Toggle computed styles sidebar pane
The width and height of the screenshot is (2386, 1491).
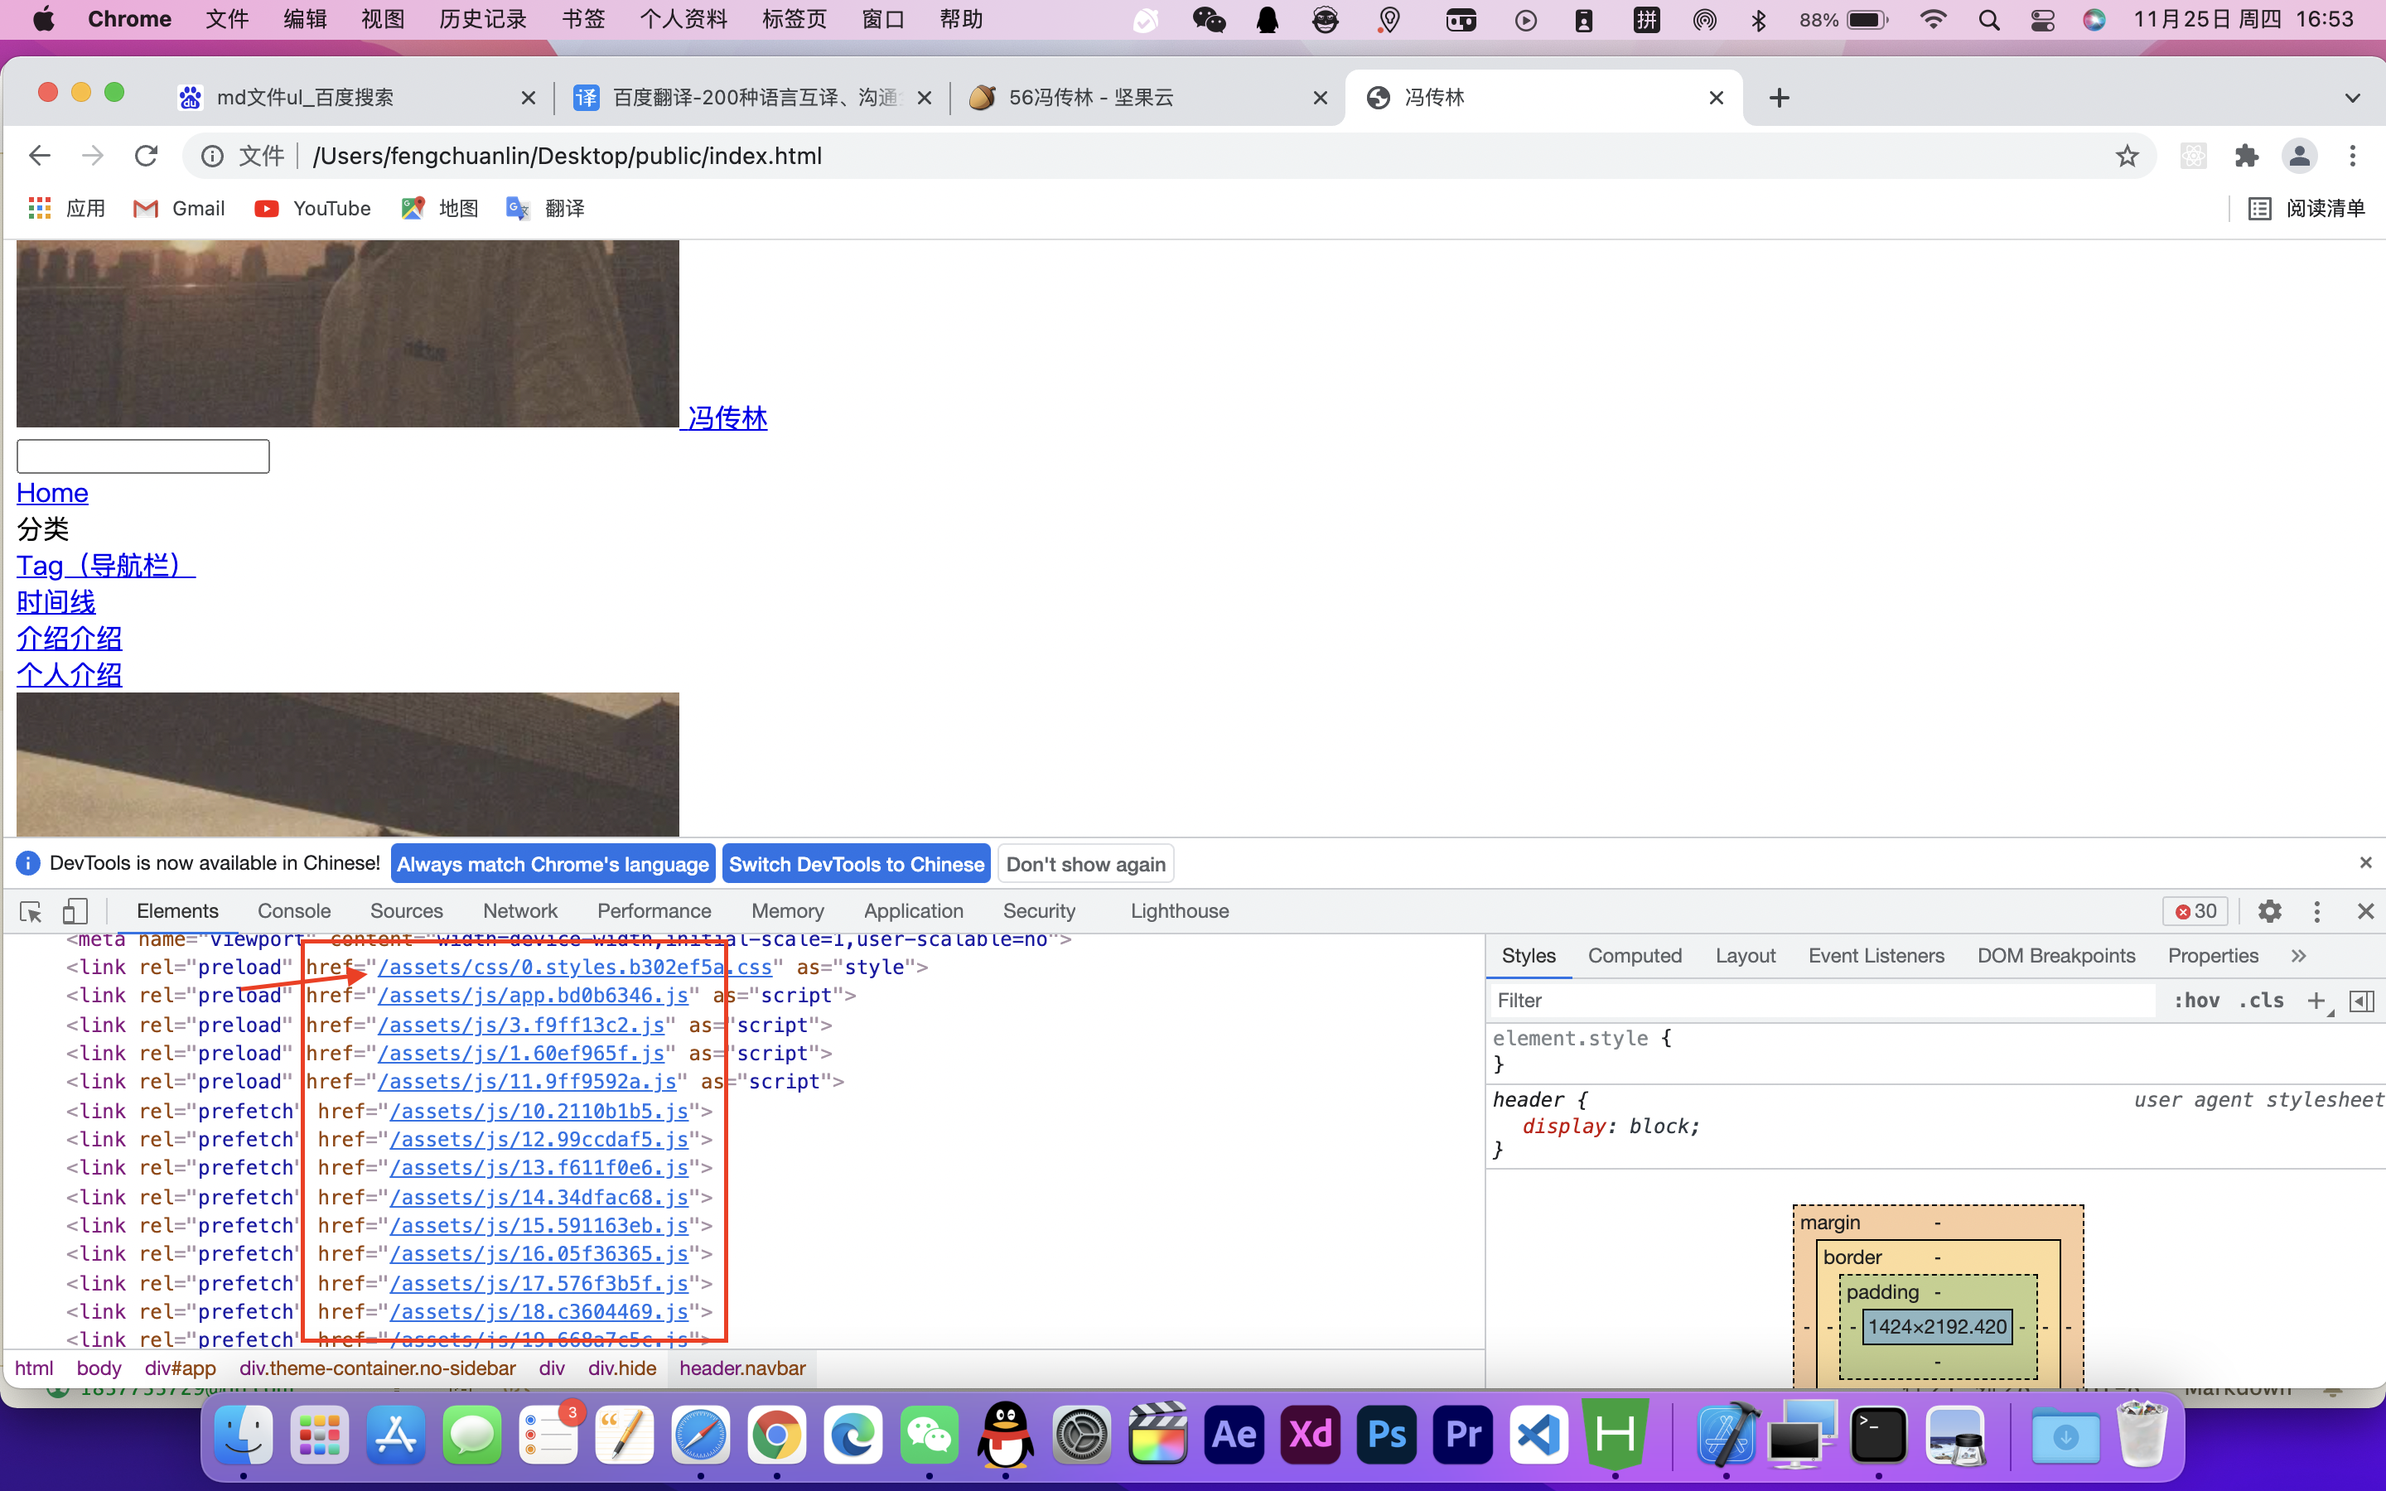(x=2361, y=1000)
